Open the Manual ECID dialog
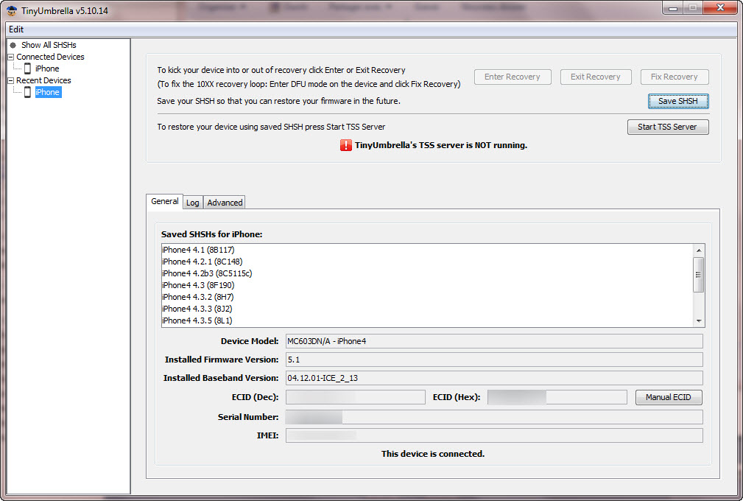Viewport: 743px width, 501px height. [x=669, y=397]
